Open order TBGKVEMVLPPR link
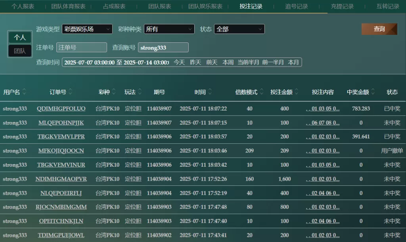 [61, 137]
